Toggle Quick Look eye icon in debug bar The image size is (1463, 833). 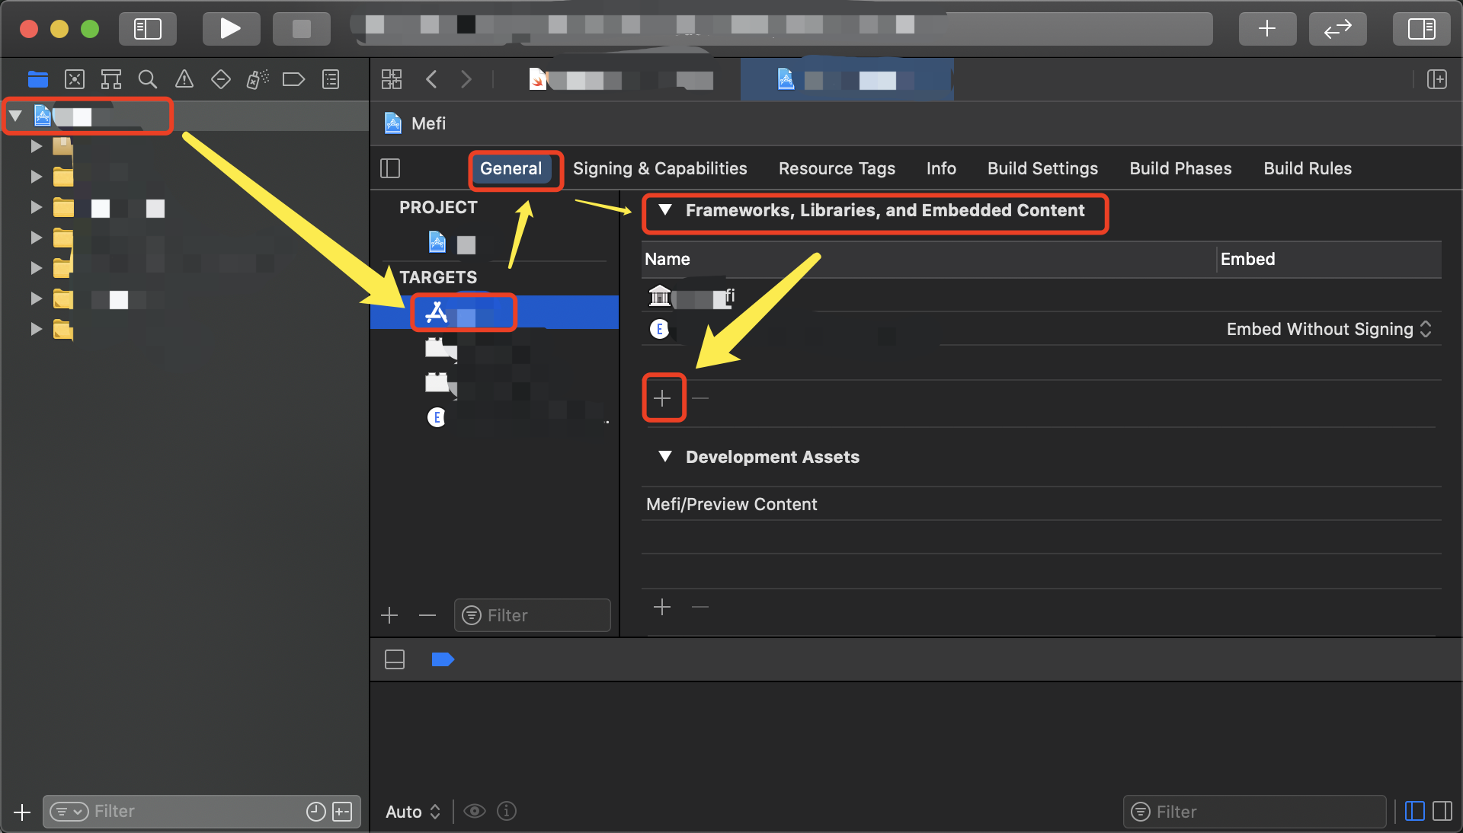475,812
